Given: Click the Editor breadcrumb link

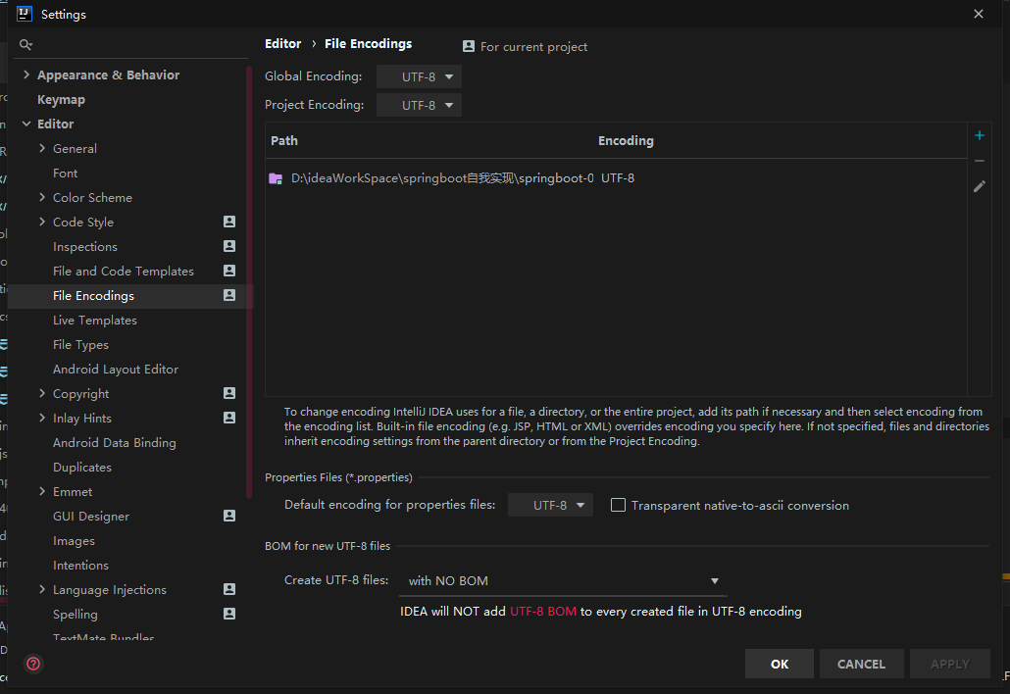Looking at the screenshot, I should coord(283,44).
